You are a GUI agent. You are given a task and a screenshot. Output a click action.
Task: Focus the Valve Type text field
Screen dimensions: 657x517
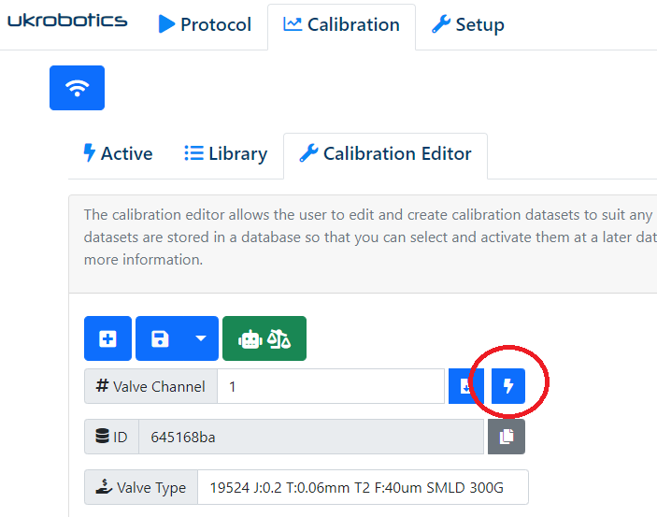tap(363, 487)
